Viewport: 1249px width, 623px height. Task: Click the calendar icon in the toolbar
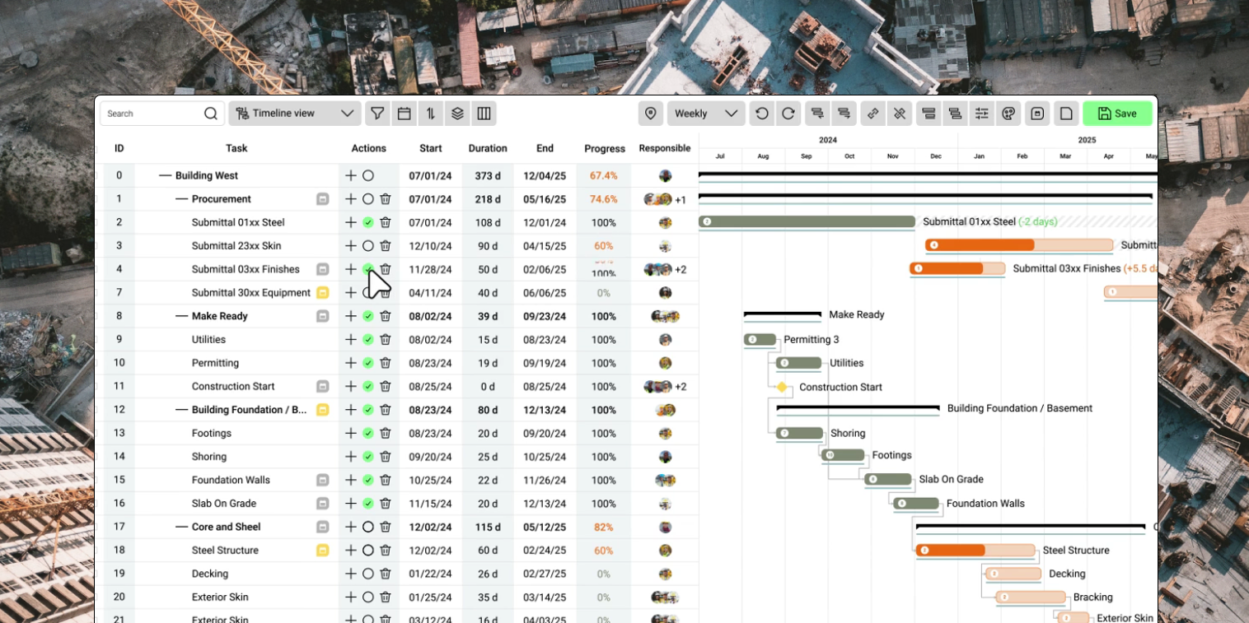click(x=404, y=114)
